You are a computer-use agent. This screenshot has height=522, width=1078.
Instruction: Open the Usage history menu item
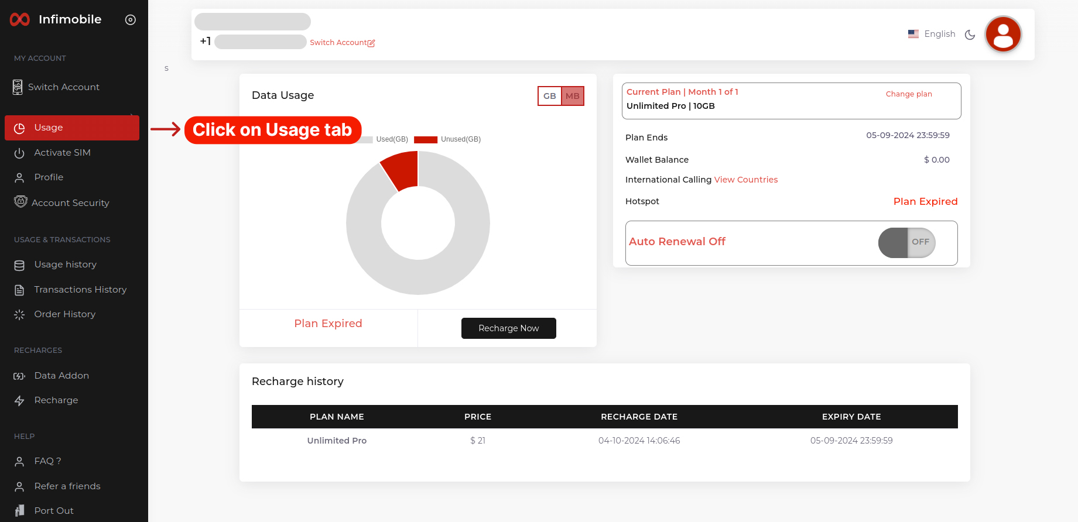(65, 265)
